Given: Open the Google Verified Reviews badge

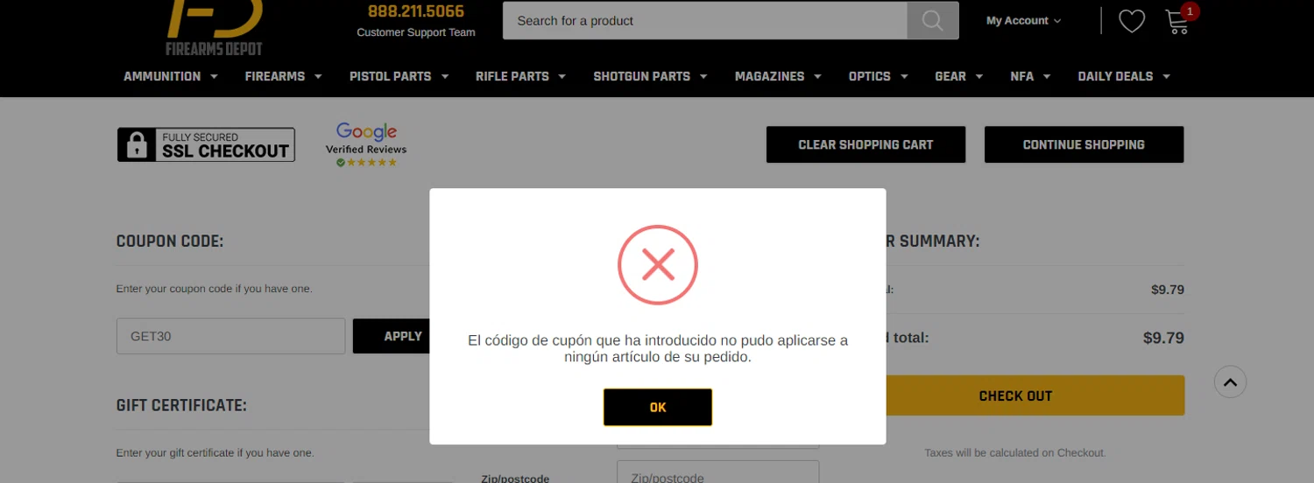Looking at the screenshot, I should click(x=366, y=145).
